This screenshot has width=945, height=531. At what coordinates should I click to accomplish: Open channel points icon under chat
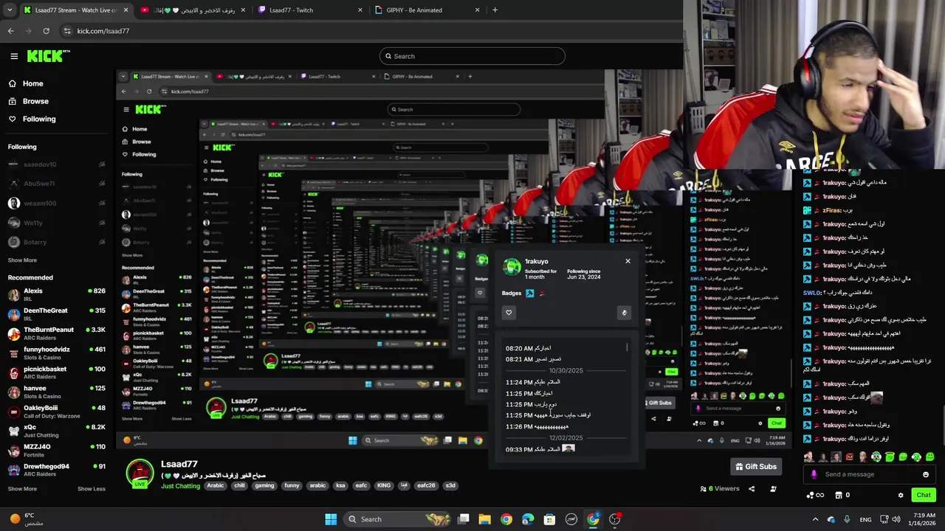click(x=815, y=496)
